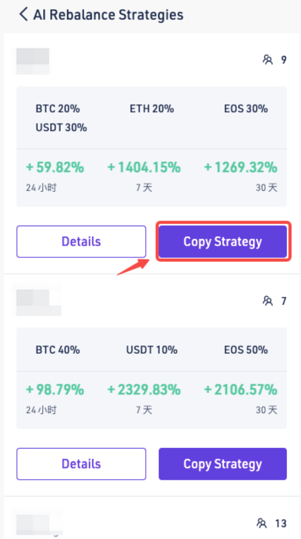301x539 pixels.
Task: Click the follower count 13
Action: tap(281, 523)
